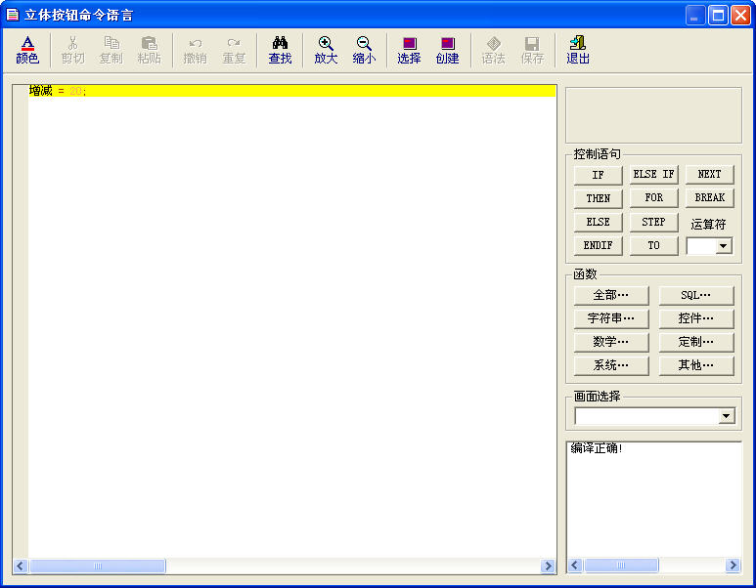Insert the IF statement
Image resolution: width=756 pixels, height=588 pixels.
pyautogui.click(x=598, y=175)
